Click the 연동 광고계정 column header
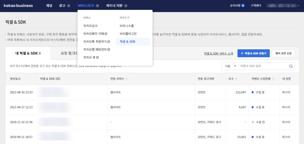 point(206,79)
